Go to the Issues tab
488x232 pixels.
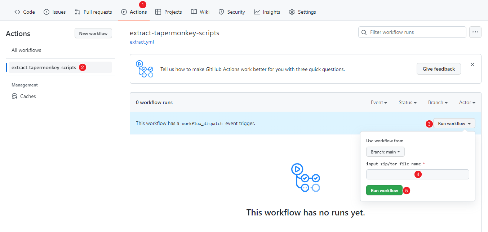(x=54, y=12)
